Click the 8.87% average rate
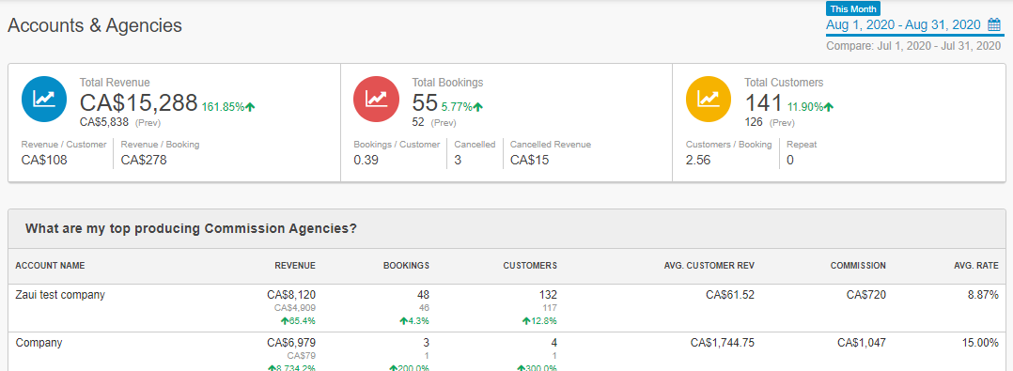 coord(983,295)
